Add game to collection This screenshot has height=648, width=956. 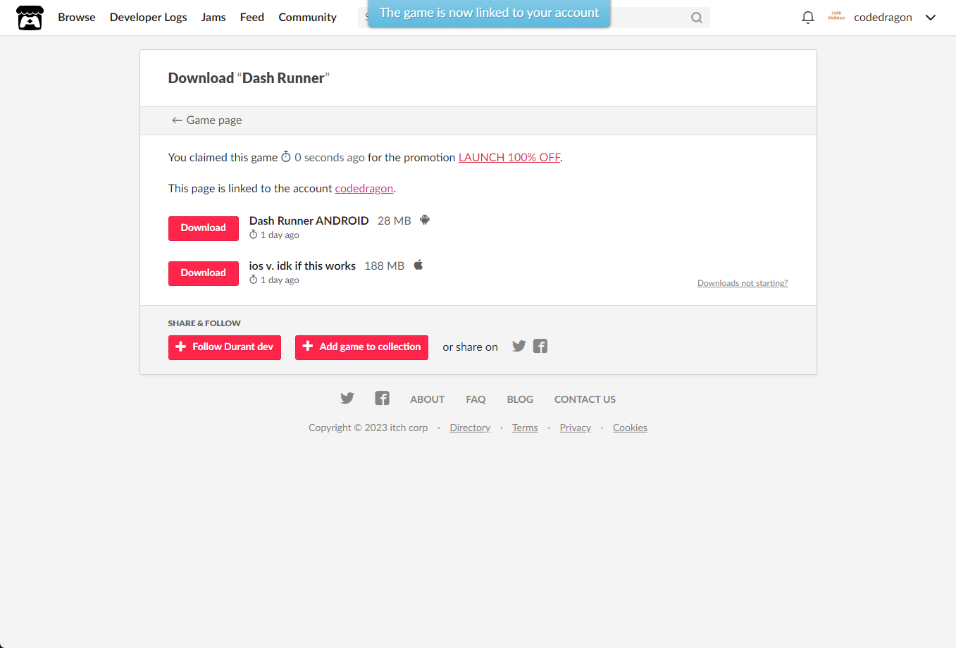tap(361, 347)
